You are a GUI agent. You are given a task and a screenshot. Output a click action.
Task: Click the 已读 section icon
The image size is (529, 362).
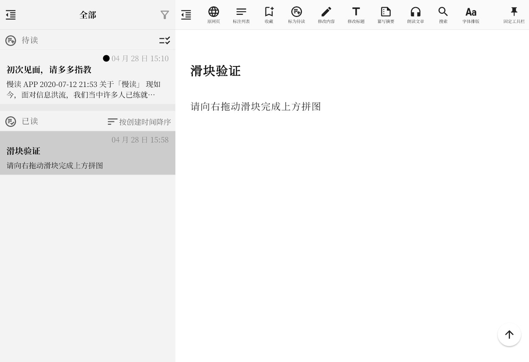[11, 122]
